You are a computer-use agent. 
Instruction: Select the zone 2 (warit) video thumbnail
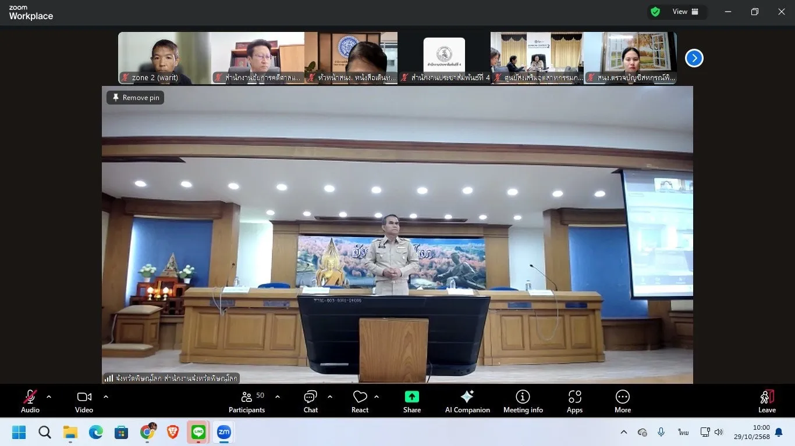click(164, 58)
